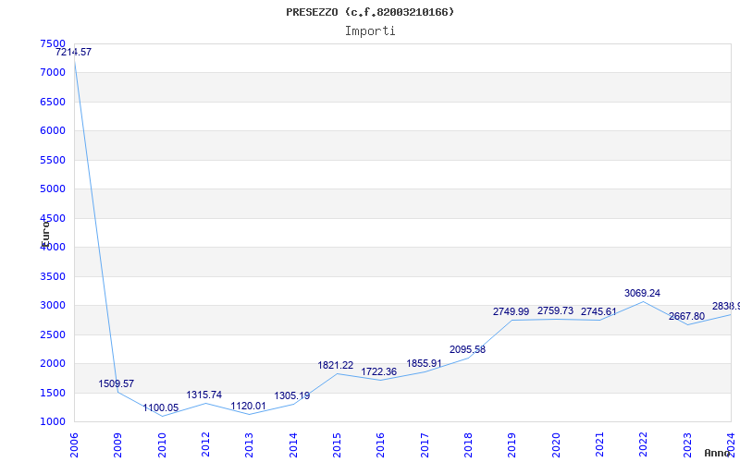Select the 2017 year axis label

point(425,445)
